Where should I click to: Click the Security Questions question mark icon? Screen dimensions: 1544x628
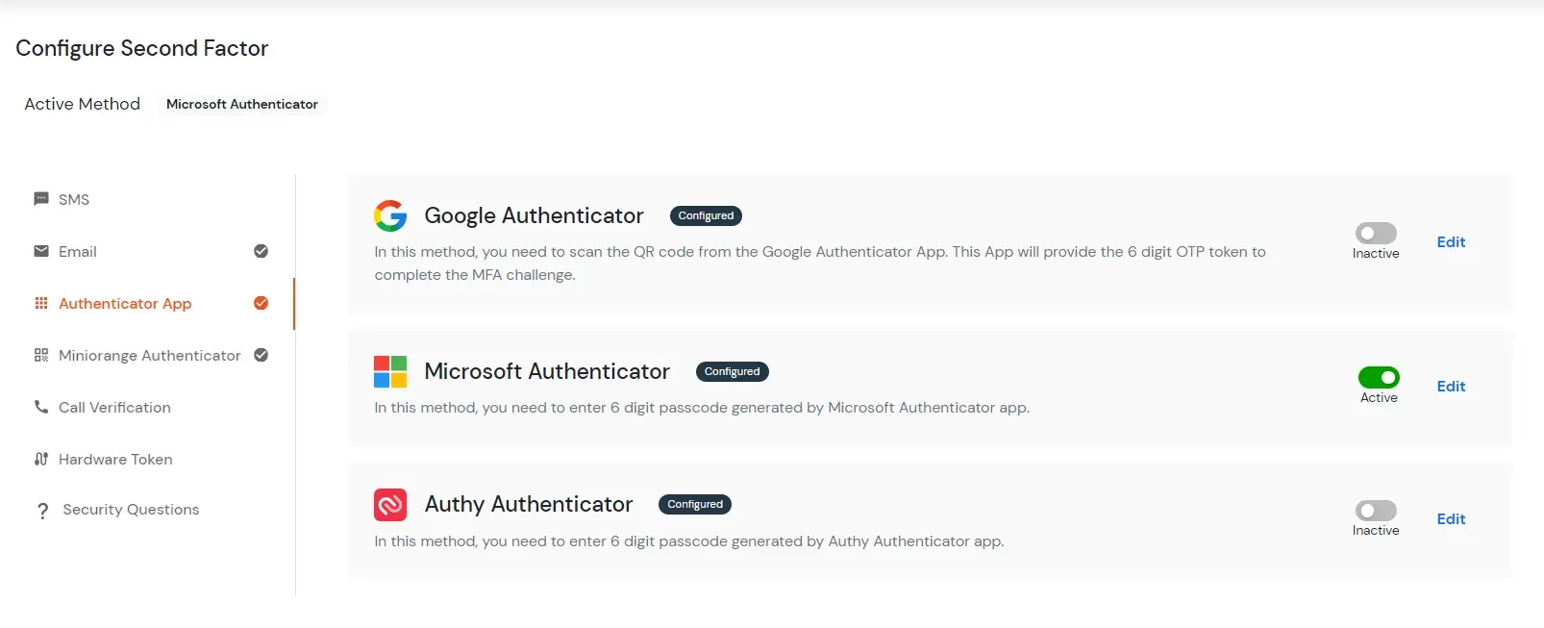pos(40,510)
